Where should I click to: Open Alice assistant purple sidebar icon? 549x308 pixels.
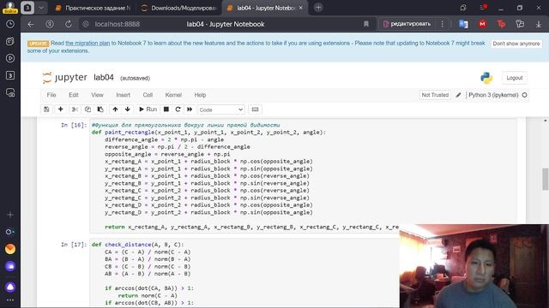coord(10,287)
